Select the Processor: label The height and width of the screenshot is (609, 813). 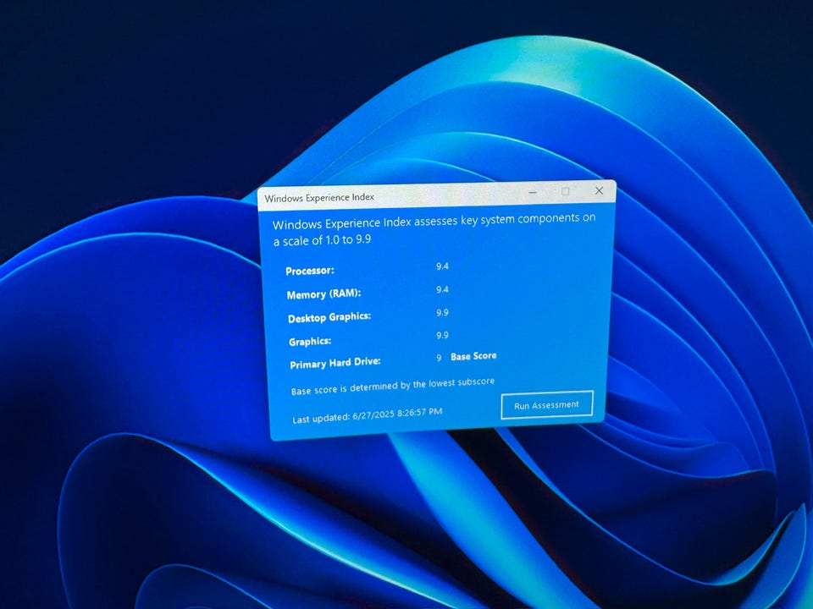click(310, 271)
